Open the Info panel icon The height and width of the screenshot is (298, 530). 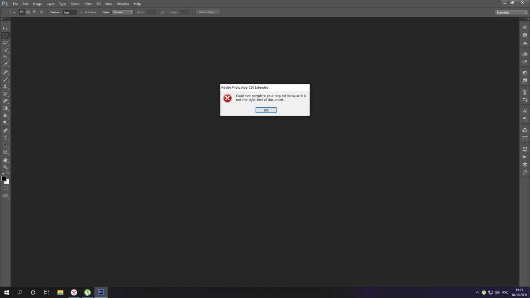(x=525, y=35)
